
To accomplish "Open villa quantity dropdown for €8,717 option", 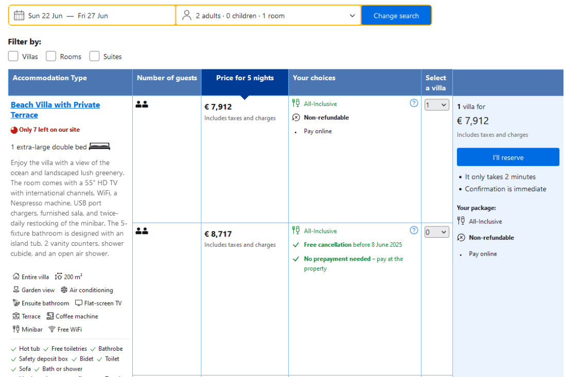I will pos(436,232).
